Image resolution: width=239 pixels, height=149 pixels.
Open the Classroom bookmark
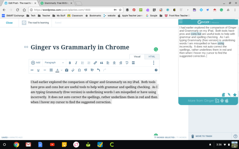(x=75, y=15)
